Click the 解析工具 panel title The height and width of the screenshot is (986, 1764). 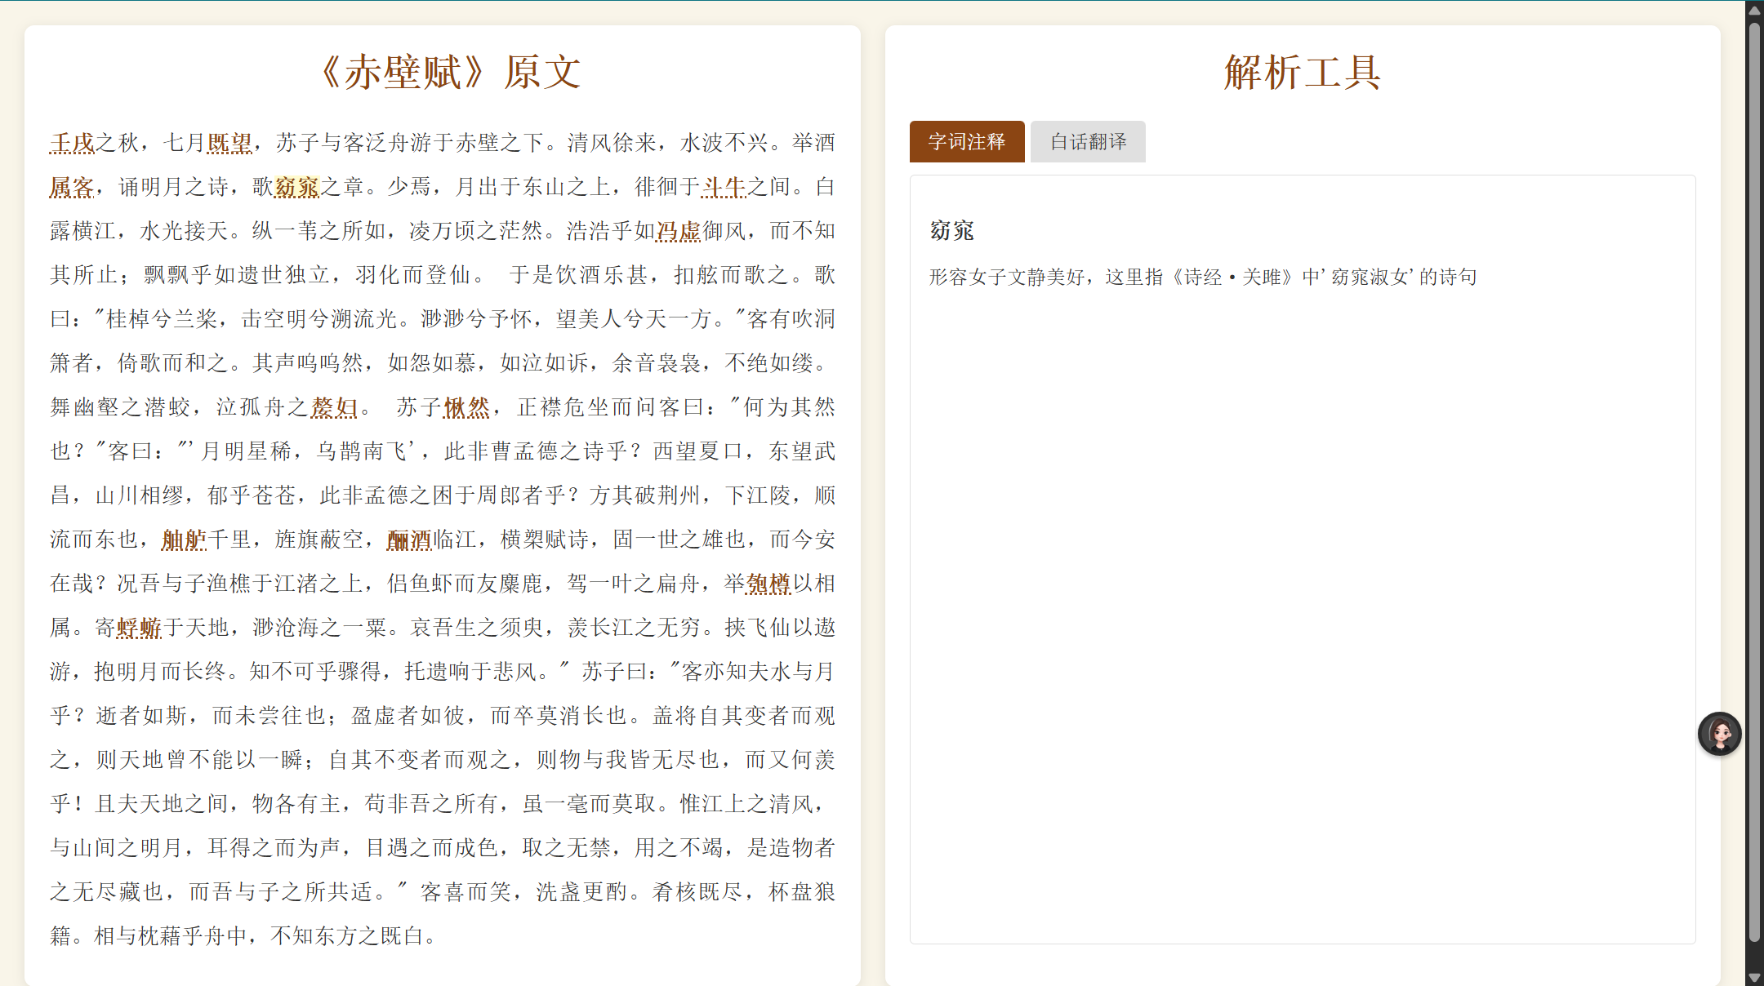click(x=1302, y=72)
